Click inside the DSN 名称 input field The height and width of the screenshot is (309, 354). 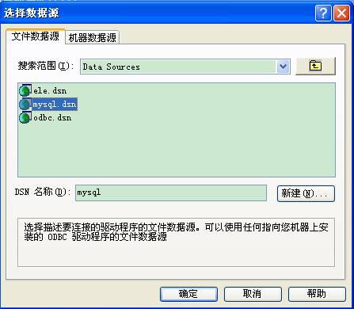[x=171, y=193]
